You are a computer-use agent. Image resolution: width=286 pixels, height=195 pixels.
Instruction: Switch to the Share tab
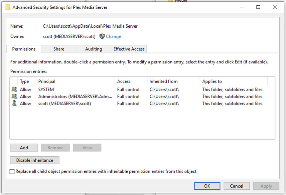pyautogui.click(x=58, y=49)
